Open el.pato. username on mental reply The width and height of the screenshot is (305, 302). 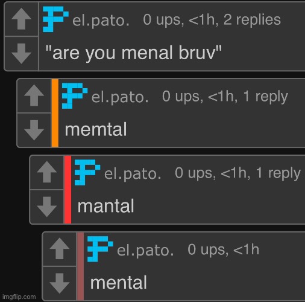click(x=145, y=250)
